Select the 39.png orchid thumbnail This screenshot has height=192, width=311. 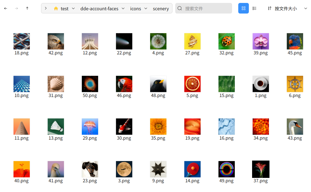coord(261,41)
